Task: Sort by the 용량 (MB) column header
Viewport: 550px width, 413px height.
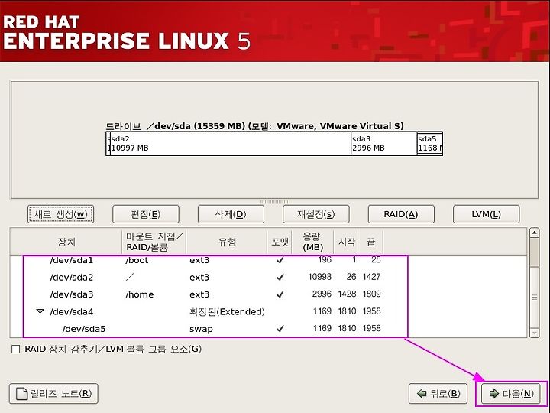Action: coord(312,242)
